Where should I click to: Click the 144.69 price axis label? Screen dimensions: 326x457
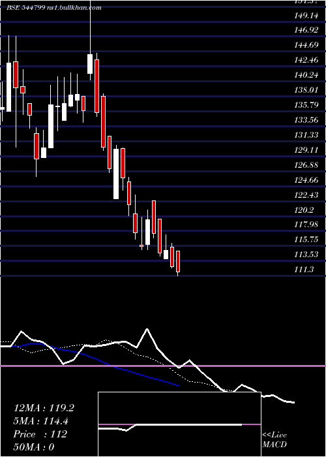pyautogui.click(x=306, y=45)
